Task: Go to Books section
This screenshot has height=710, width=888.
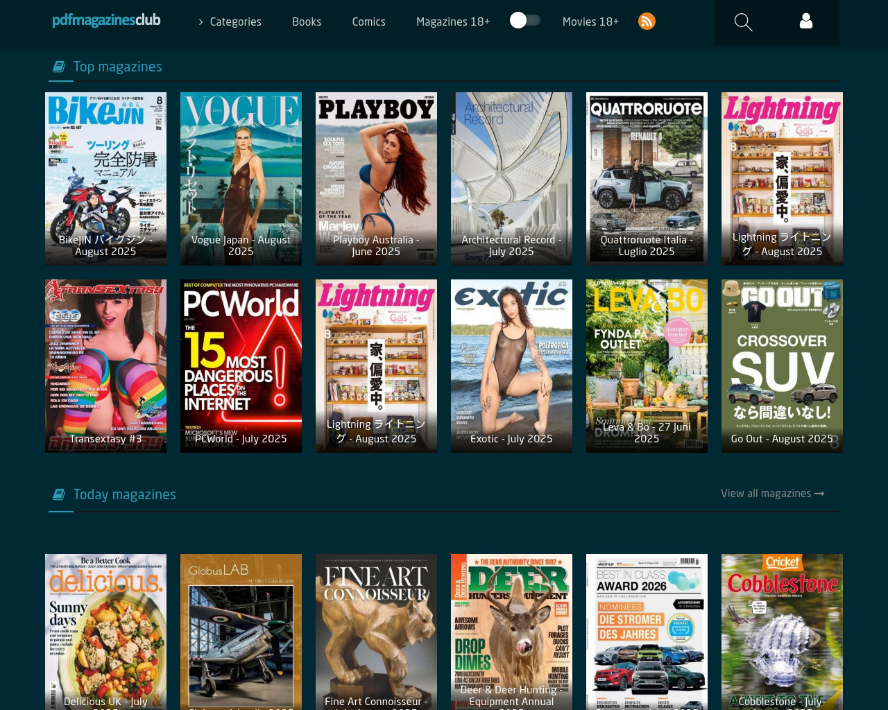Action: [307, 21]
